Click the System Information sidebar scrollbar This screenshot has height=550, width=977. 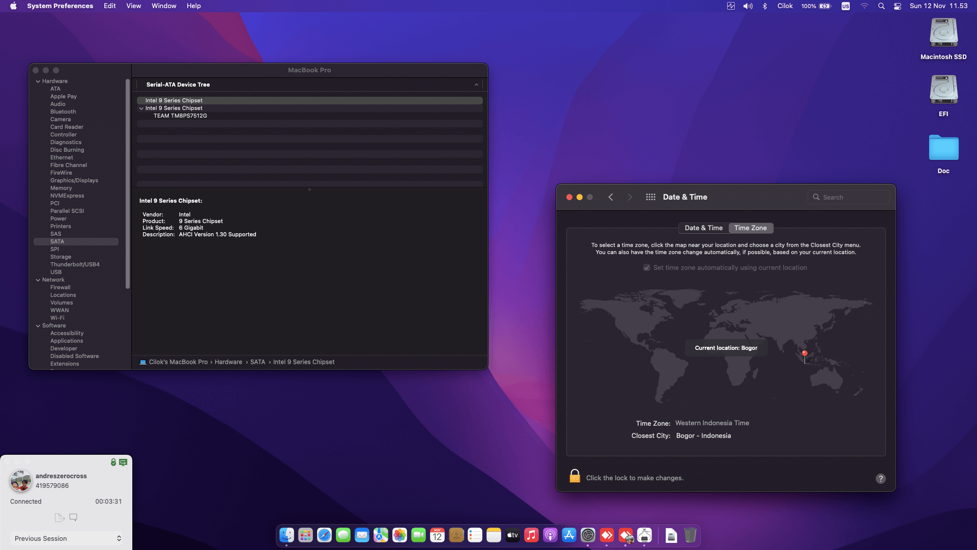tap(128, 184)
